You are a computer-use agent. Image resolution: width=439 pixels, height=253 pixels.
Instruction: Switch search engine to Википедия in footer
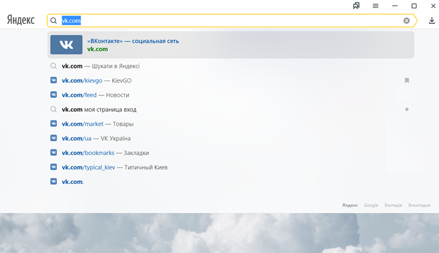[419, 205]
